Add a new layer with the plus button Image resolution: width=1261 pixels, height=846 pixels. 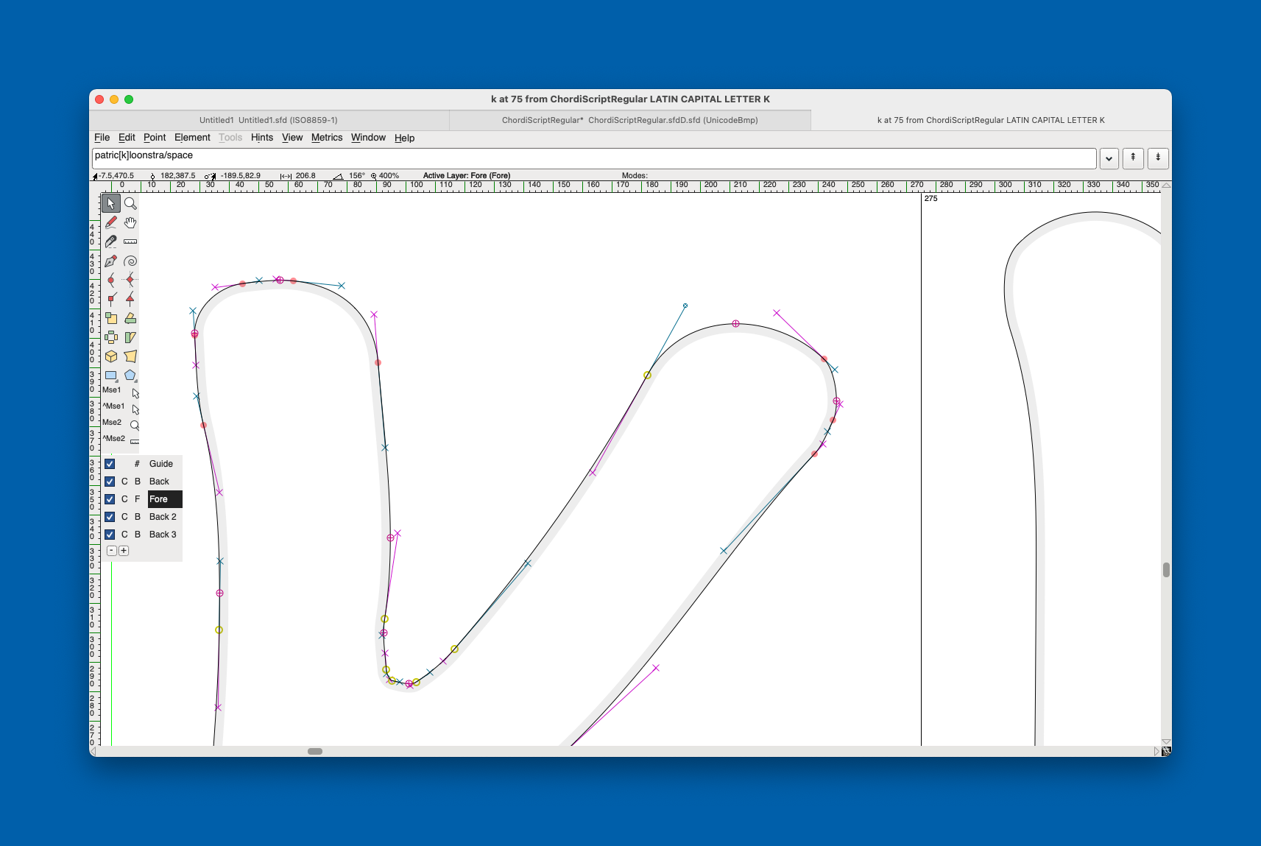[x=124, y=551]
